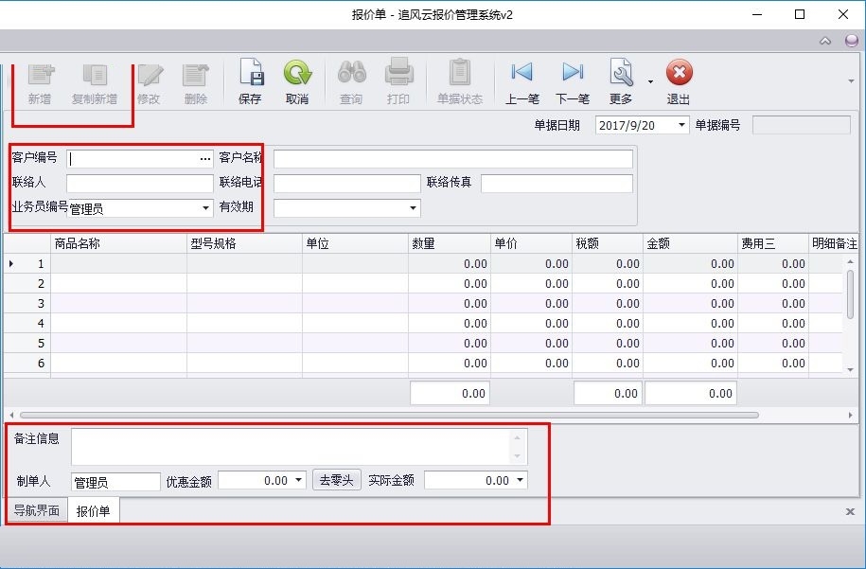
Task: Exit with the 退出 red icon
Action: 679,73
